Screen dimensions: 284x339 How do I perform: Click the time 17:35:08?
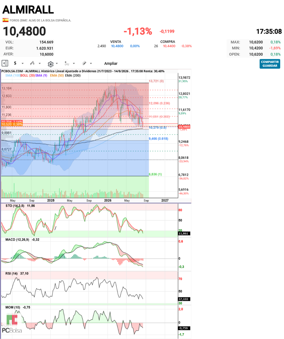[x=269, y=31]
